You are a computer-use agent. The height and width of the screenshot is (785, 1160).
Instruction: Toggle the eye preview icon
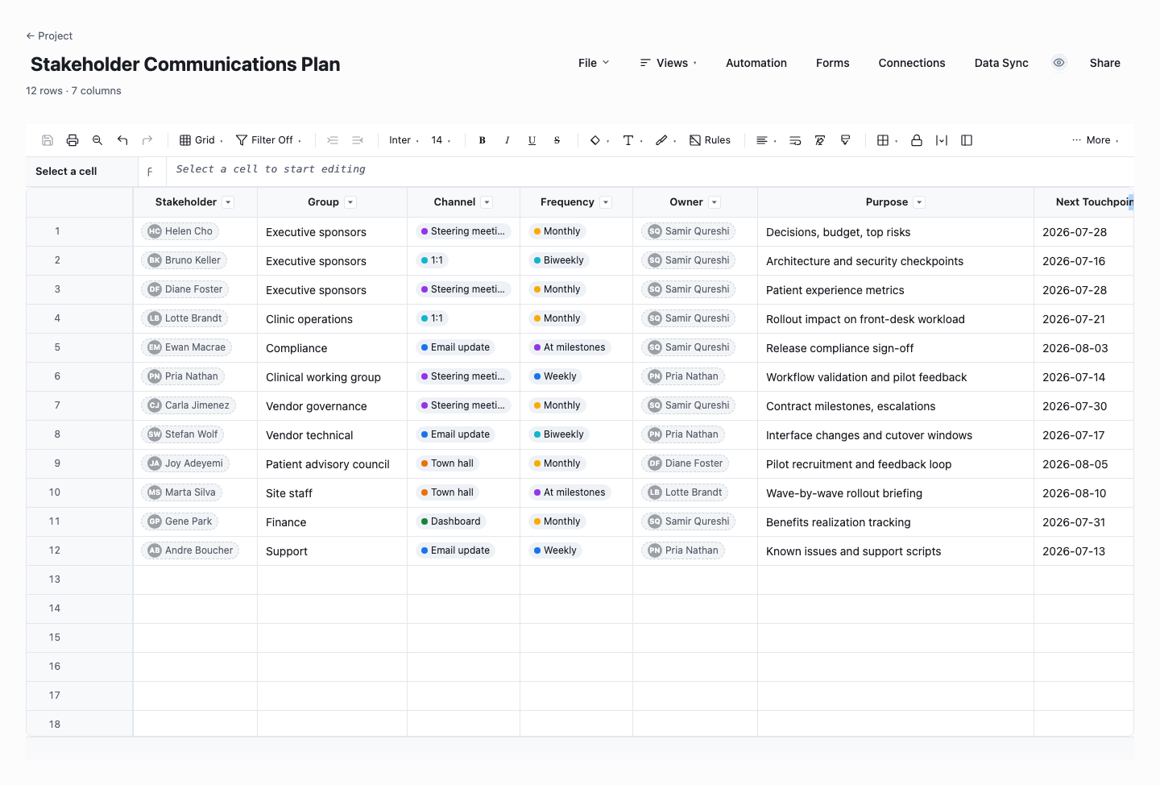1059,63
